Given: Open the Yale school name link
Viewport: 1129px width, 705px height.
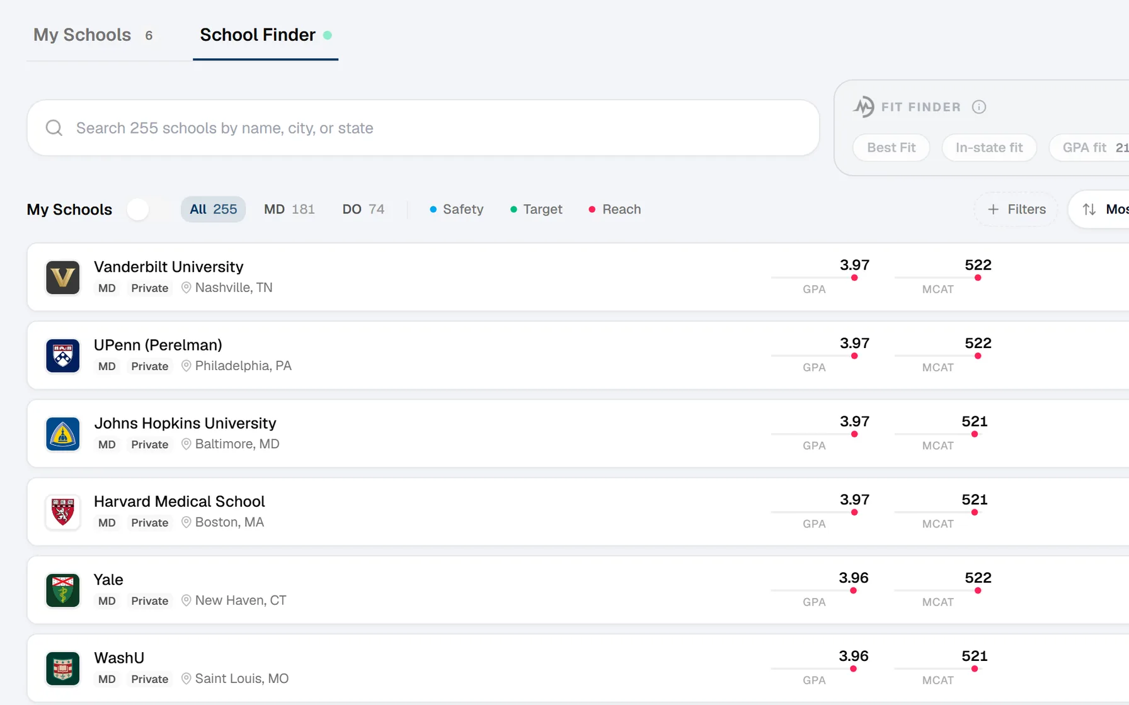Looking at the screenshot, I should tap(108, 580).
